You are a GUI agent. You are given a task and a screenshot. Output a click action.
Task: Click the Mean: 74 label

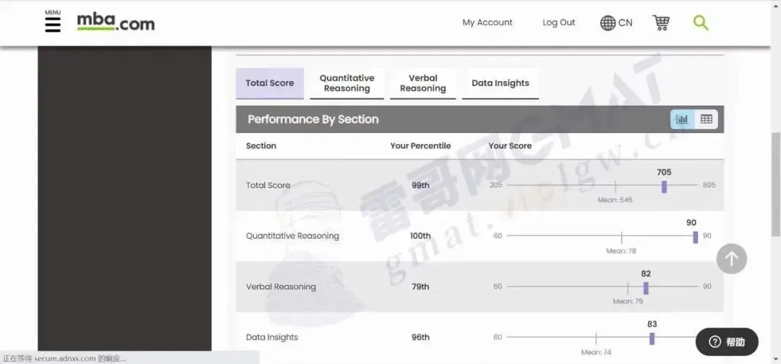596,352
